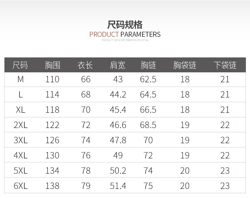Select the small product data information caption
The width and height of the screenshot is (250, 198).
125,40
